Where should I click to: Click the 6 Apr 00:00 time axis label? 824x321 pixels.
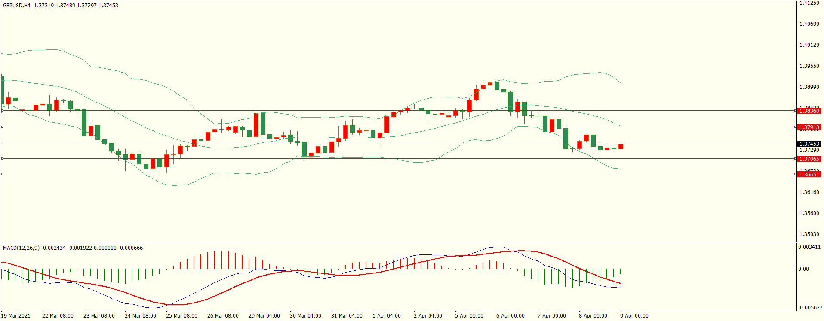click(x=510, y=316)
